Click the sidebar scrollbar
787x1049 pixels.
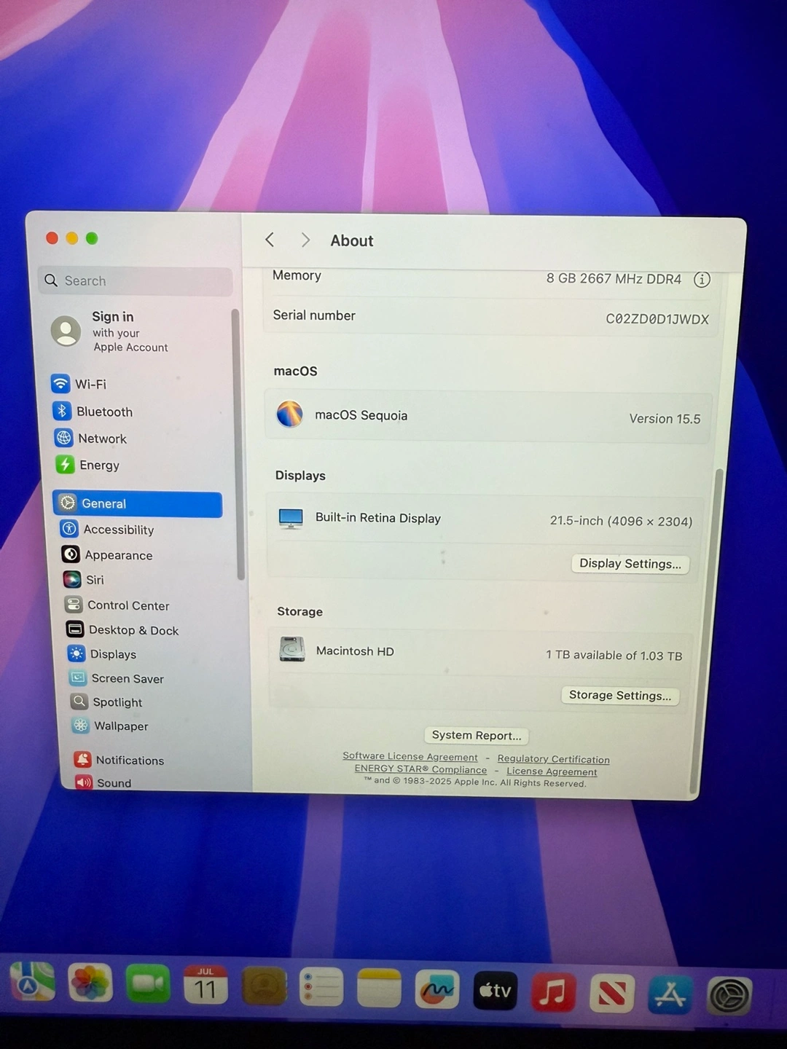[237, 444]
